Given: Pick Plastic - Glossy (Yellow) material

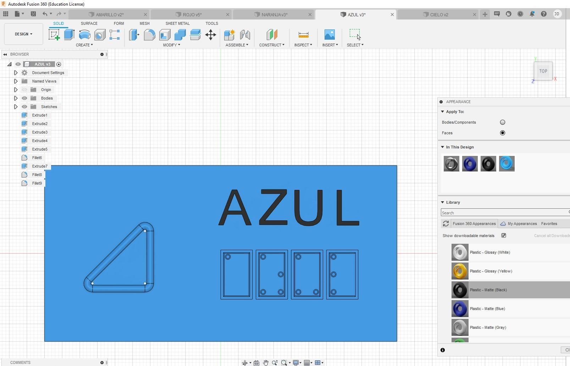Looking at the screenshot, I should pyautogui.click(x=510, y=271).
